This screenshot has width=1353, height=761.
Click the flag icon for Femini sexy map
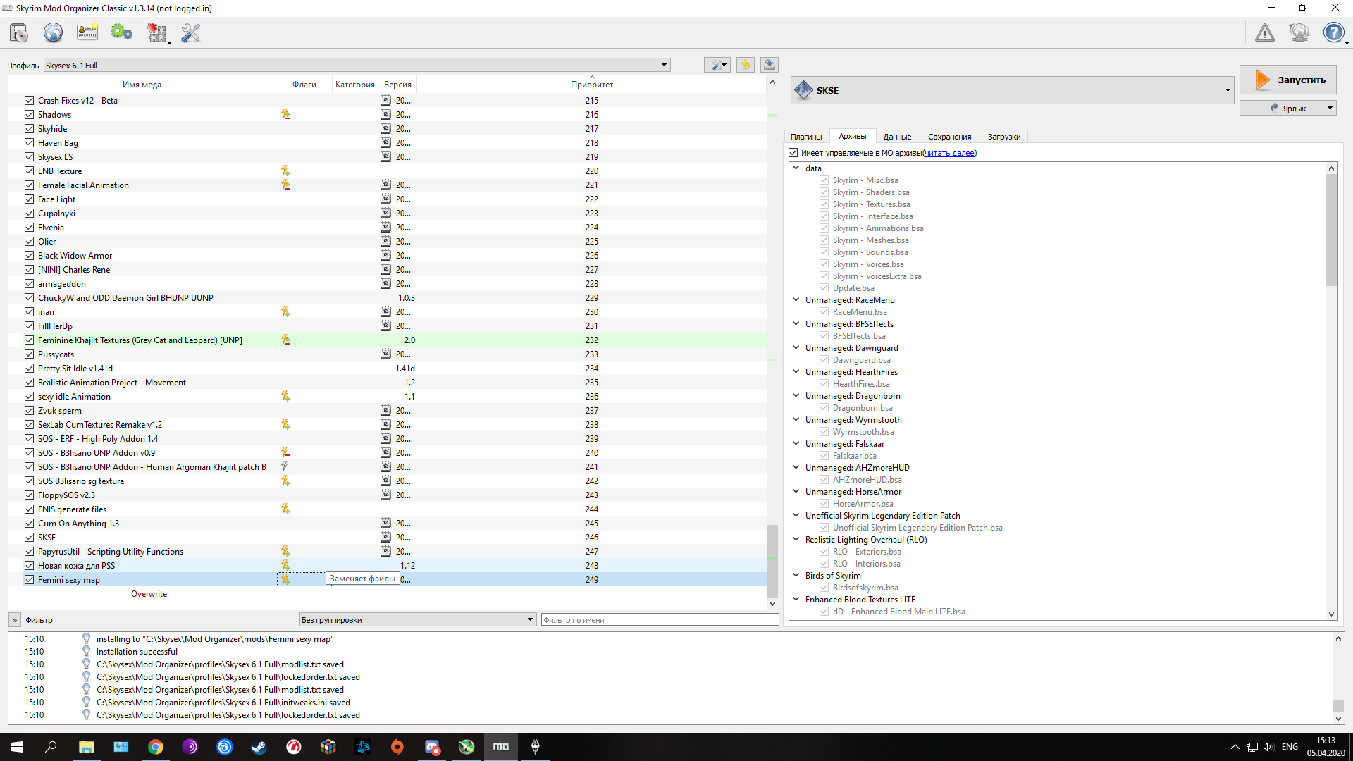[286, 579]
